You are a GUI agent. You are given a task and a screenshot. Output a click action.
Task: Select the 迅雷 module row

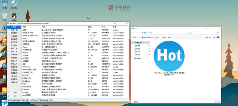(75, 30)
